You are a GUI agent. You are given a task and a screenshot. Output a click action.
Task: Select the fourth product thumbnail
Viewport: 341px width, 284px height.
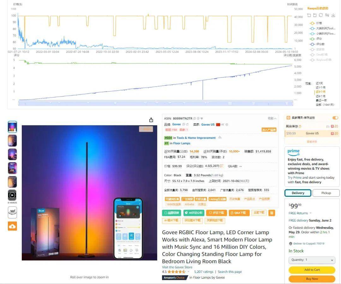point(12,168)
